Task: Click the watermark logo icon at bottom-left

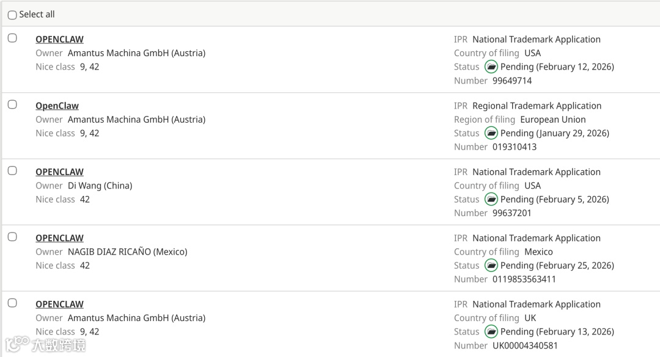Action: click(x=16, y=345)
